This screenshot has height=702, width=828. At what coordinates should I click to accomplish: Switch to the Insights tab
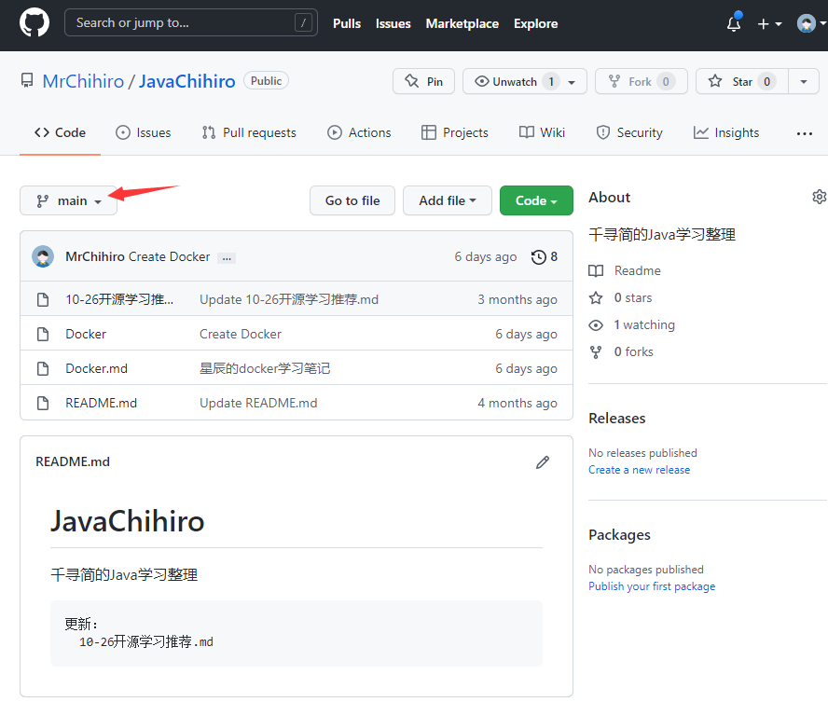point(726,132)
